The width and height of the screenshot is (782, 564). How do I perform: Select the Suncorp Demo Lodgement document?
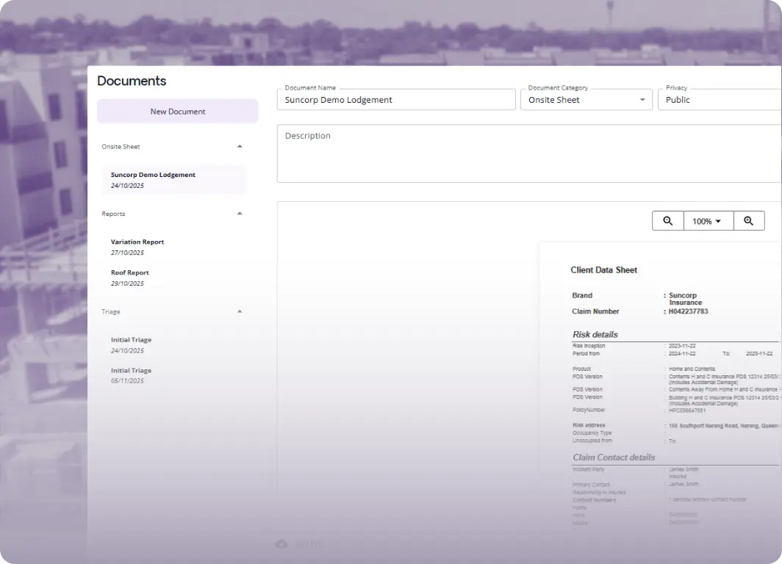(x=173, y=179)
